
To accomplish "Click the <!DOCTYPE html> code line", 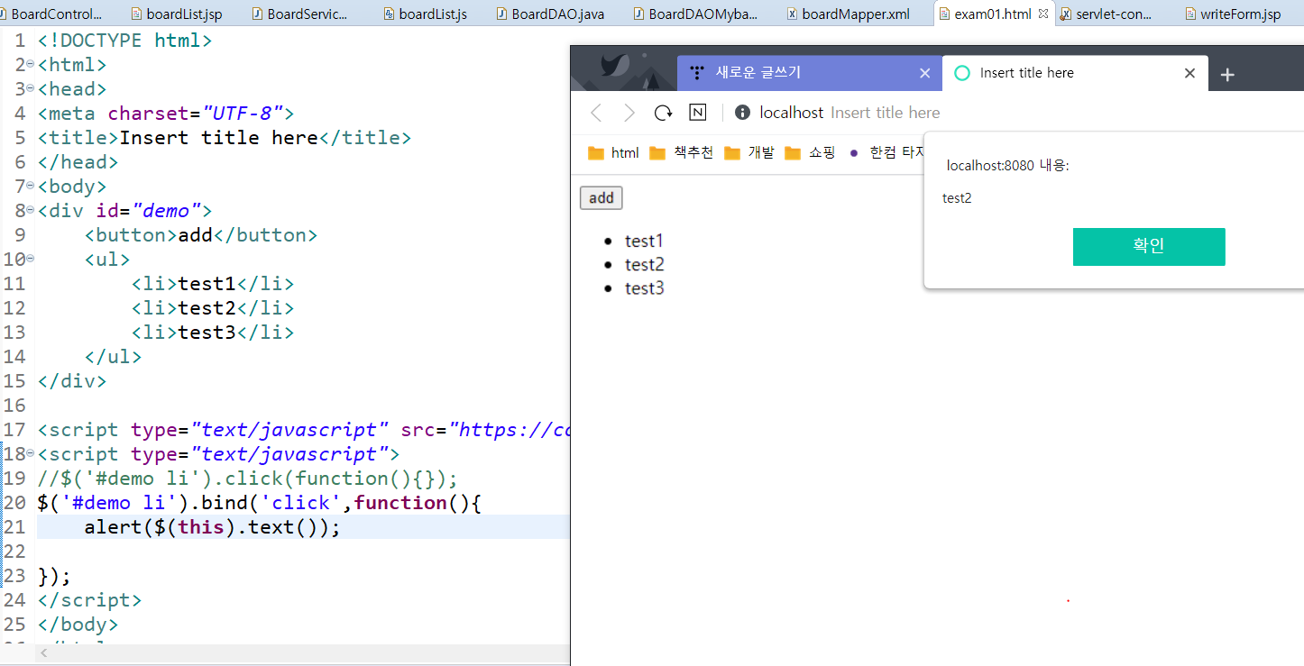I will tap(125, 41).
